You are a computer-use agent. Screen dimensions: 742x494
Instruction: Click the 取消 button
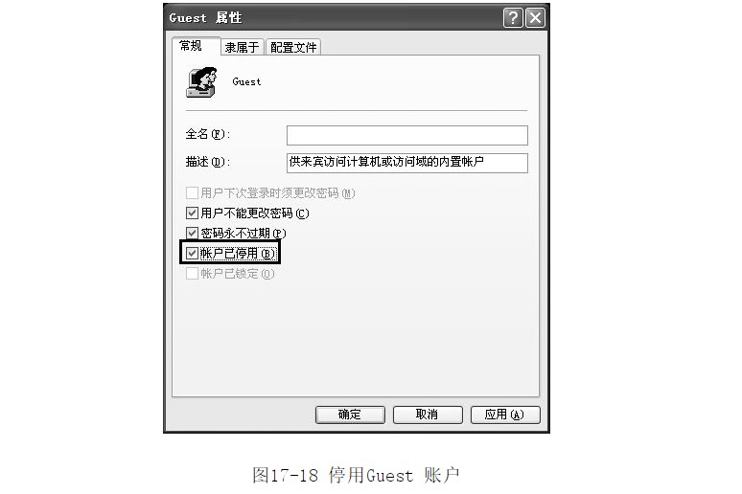428,415
